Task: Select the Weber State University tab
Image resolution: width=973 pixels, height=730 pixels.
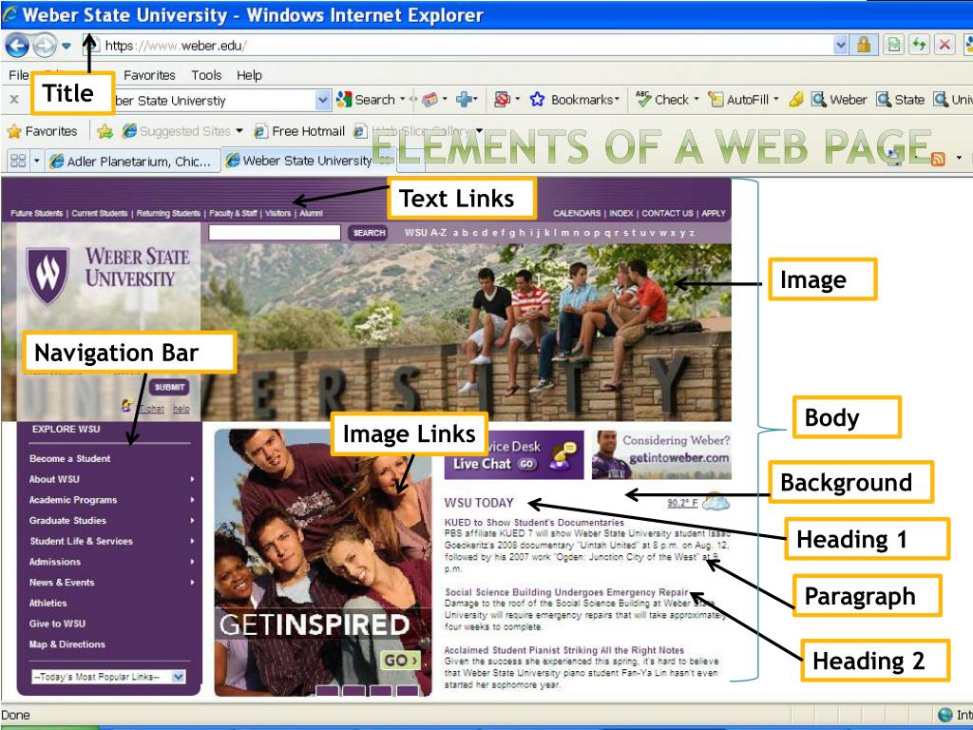Action: pyautogui.click(x=308, y=160)
